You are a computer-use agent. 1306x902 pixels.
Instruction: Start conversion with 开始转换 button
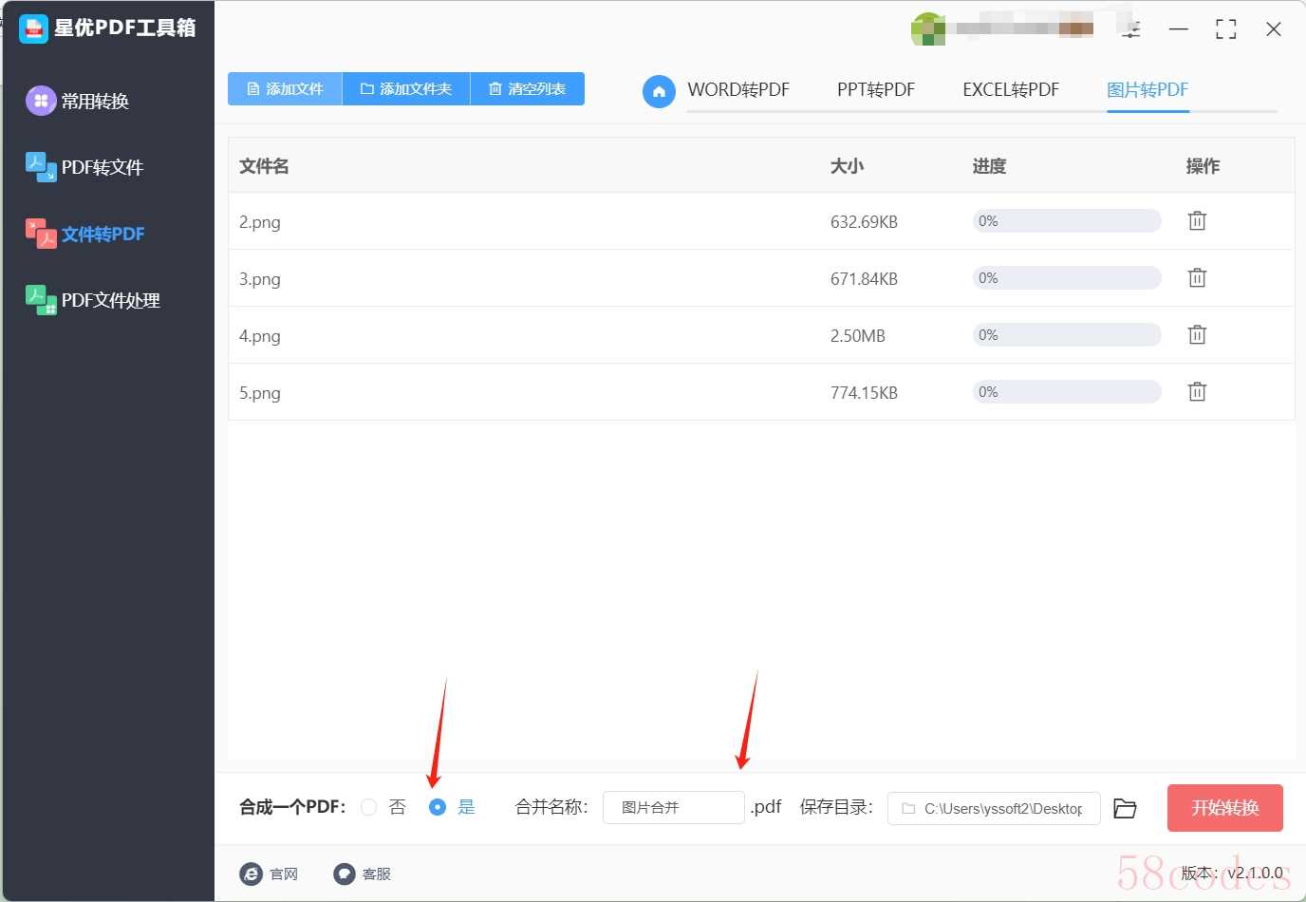[x=1225, y=808]
